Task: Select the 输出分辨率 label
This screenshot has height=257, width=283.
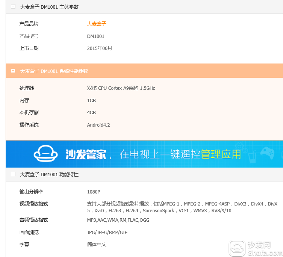Action: coord(32,192)
